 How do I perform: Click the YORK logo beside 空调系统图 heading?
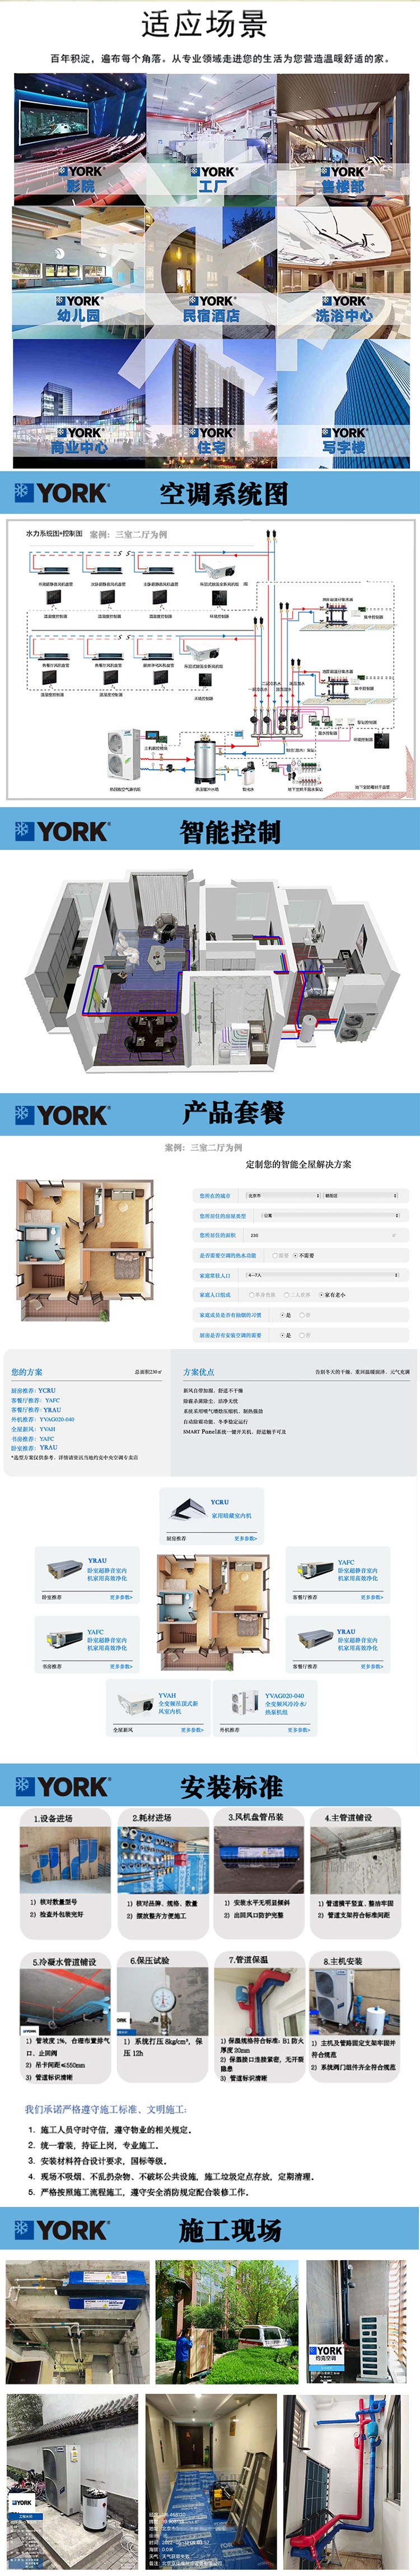[x=61, y=493]
